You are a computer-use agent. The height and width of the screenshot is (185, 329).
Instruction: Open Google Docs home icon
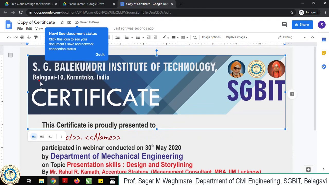point(9,25)
